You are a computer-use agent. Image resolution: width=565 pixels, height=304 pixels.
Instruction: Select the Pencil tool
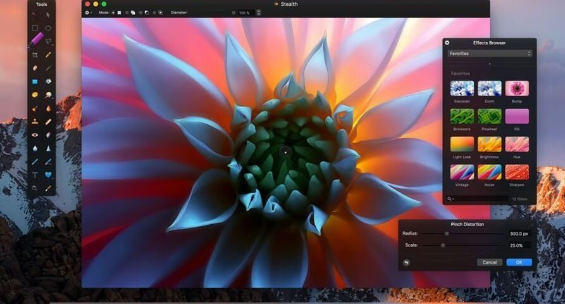(x=48, y=55)
